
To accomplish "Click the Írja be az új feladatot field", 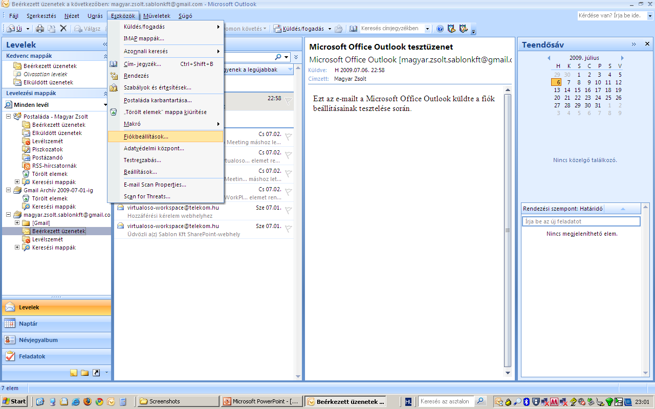I will coord(581,221).
